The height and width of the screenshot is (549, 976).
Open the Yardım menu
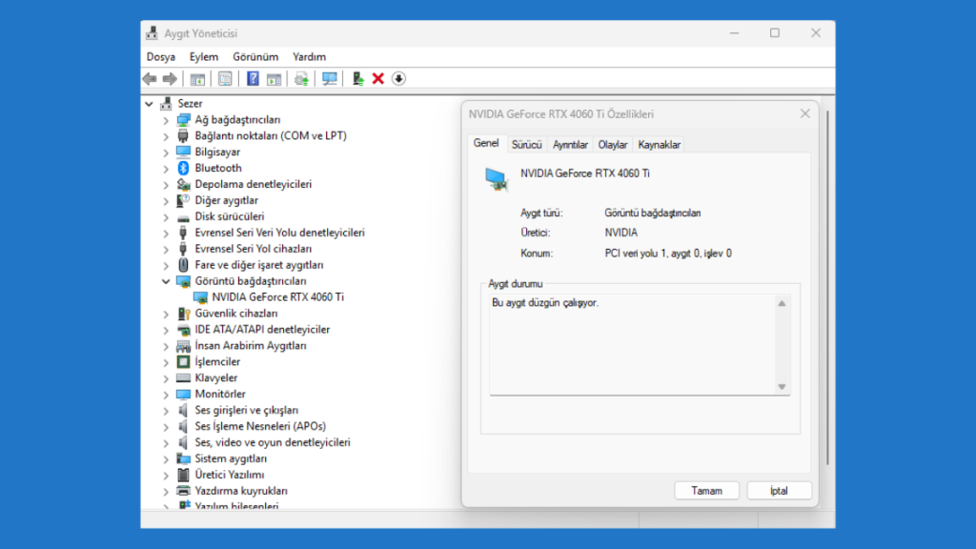click(x=310, y=56)
